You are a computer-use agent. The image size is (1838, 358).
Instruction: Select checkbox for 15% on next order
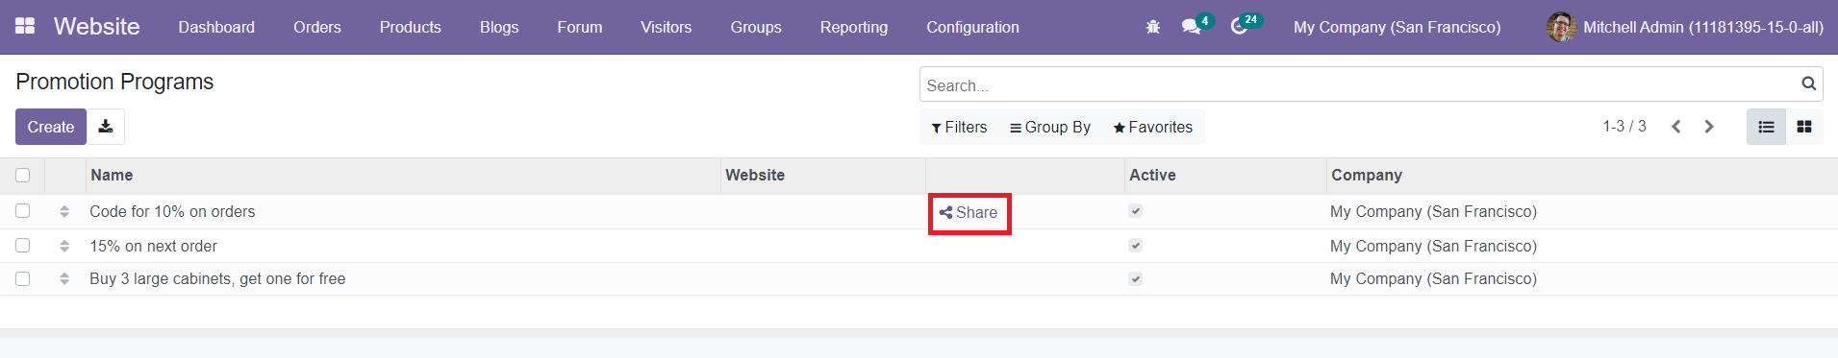[23, 245]
